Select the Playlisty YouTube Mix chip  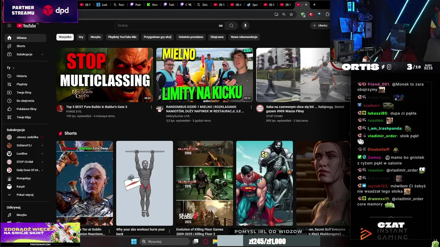pos(122,37)
